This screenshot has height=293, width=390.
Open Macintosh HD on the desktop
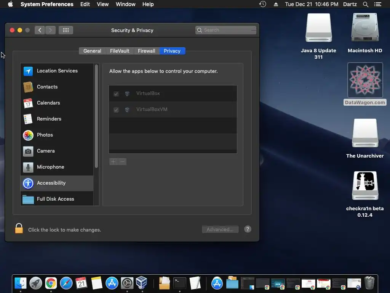[x=365, y=33]
